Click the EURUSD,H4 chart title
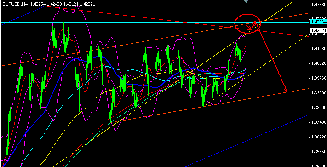The image size is (327, 167). coord(15,4)
